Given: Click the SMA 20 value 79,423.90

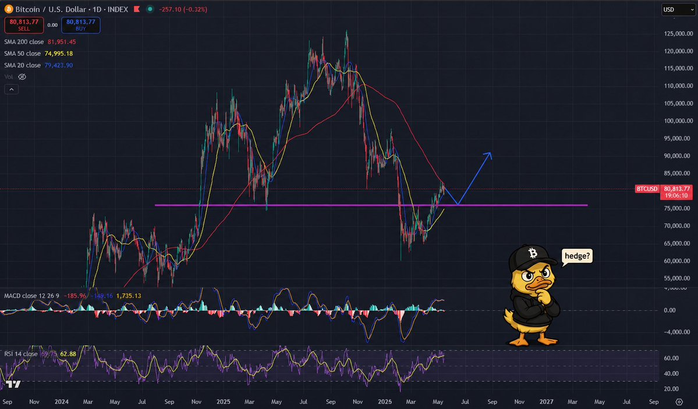Looking at the screenshot, I should (x=58, y=65).
